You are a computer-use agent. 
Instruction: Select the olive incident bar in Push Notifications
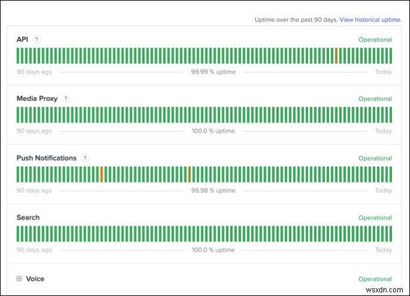click(x=189, y=174)
